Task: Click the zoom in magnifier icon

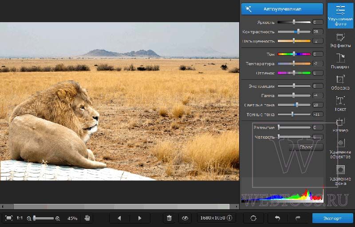Action: tap(58, 219)
